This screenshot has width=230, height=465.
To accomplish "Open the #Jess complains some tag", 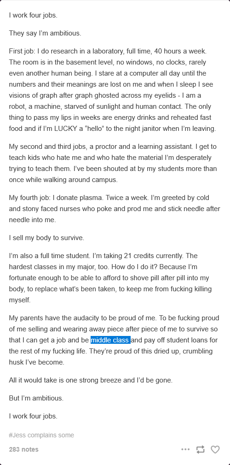I will click(x=41, y=435).
